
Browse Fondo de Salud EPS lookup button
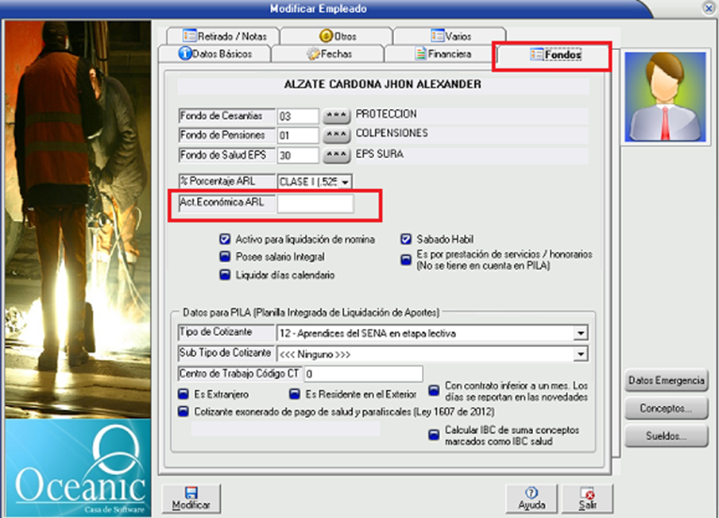(336, 155)
